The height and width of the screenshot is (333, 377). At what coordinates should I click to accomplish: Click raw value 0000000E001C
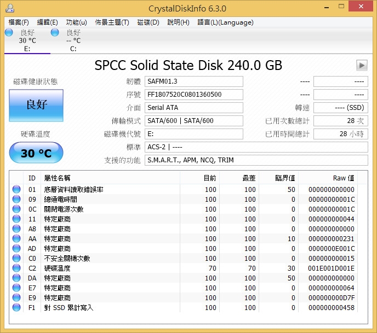click(x=332, y=249)
